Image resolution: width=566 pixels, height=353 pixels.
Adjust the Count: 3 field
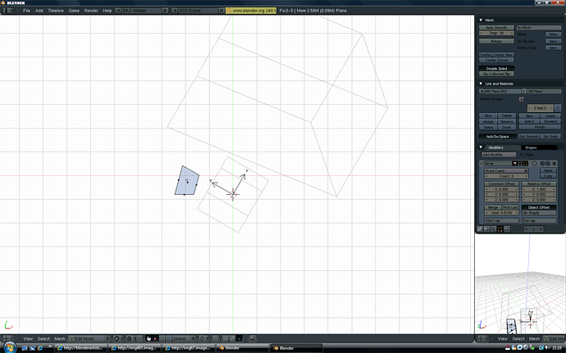pyautogui.click(x=506, y=176)
